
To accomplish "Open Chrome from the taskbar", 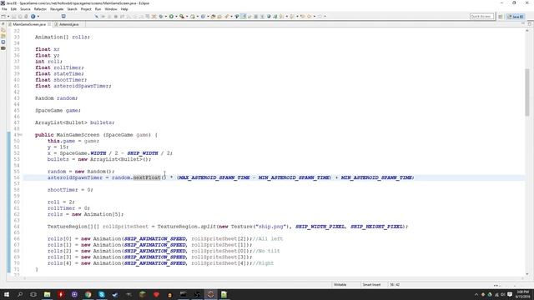I will [x=88, y=294].
